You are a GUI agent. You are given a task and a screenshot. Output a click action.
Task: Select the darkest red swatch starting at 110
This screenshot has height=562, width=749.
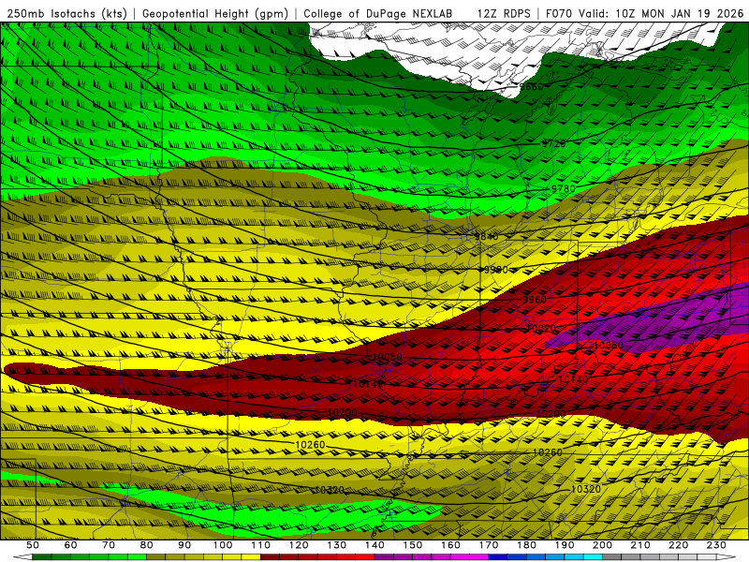click(271, 557)
